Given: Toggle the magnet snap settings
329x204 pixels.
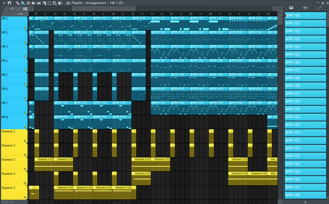Looking at the screenshot, I should (x=9, y=3).
